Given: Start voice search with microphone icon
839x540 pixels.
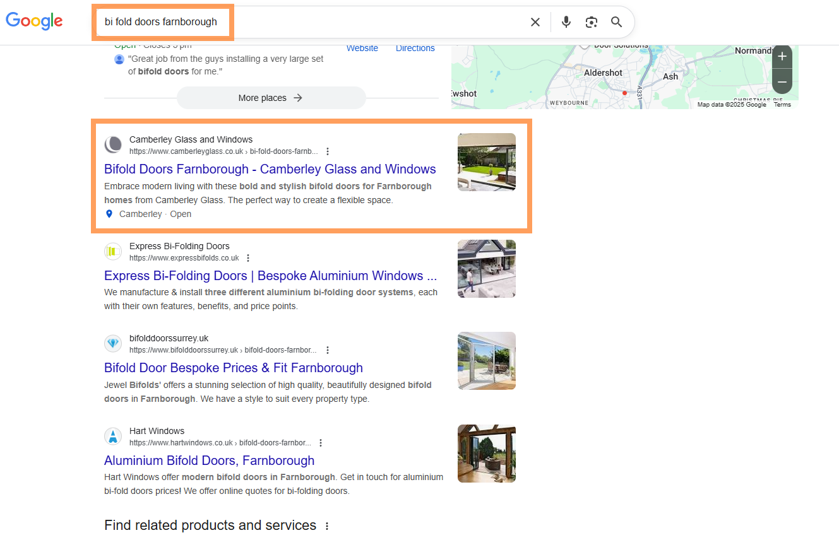Looking at the screenshot, I should [x=566, y=22].
